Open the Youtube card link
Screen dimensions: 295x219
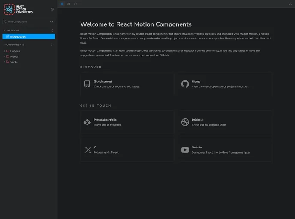225,150
